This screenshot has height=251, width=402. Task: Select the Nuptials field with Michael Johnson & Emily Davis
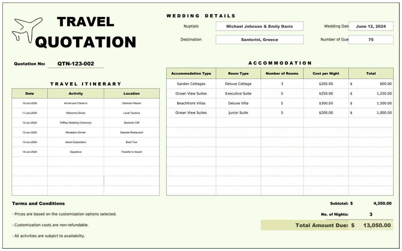[x=260, y=26]
